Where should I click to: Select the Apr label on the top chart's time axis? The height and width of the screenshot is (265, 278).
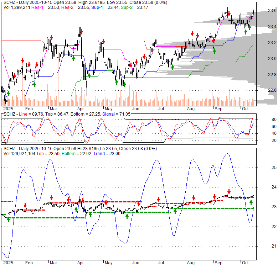pyautogui.click(x=80, y=109)
